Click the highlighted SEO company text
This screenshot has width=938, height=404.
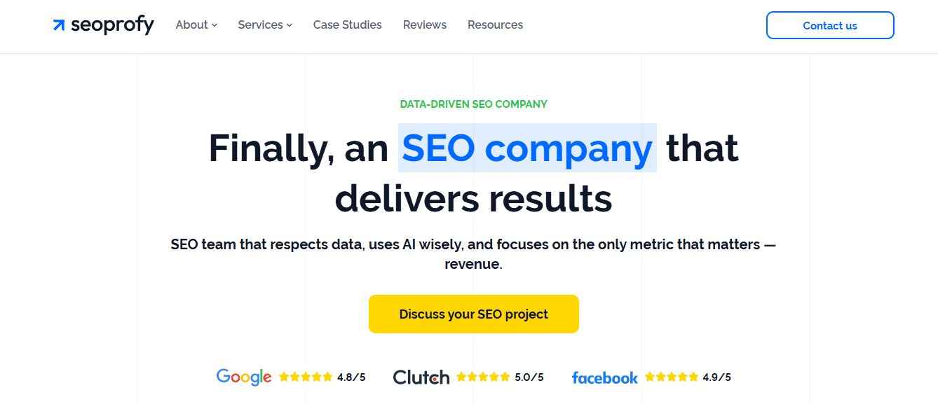[526, 148]
